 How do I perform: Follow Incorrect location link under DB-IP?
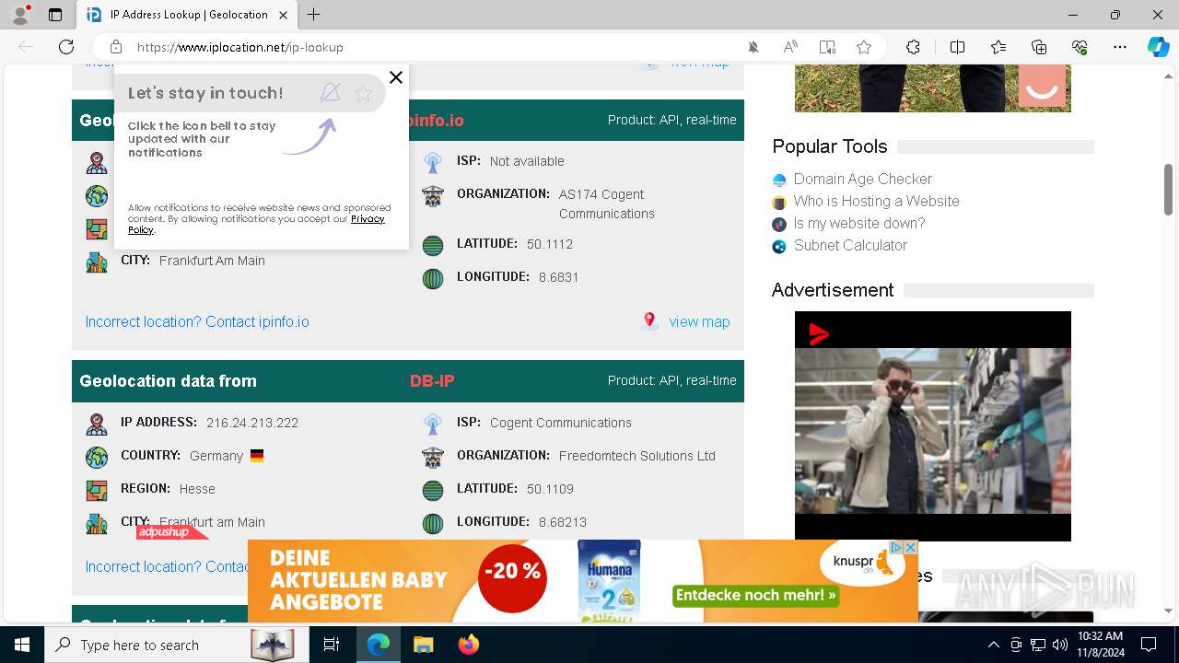(x=167, y=566)
